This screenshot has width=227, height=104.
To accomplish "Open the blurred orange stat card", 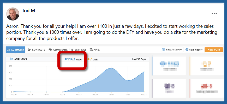I will click(x=206, y=65).
